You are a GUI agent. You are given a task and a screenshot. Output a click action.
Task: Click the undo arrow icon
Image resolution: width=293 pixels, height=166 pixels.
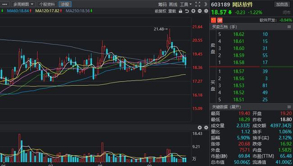tap(187, 11)
